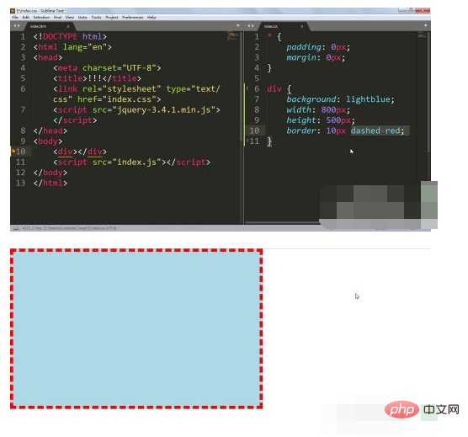Click the right pane minimap
Viewport: 468px width, 437px height.
coord(422,35)
